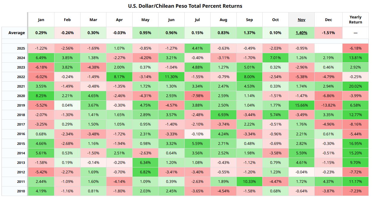The image size is (372, 198).
Task: Click the chart title text
Action: [x=185, y=6]
